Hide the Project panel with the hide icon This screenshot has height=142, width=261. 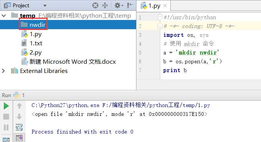click(130, 5)
